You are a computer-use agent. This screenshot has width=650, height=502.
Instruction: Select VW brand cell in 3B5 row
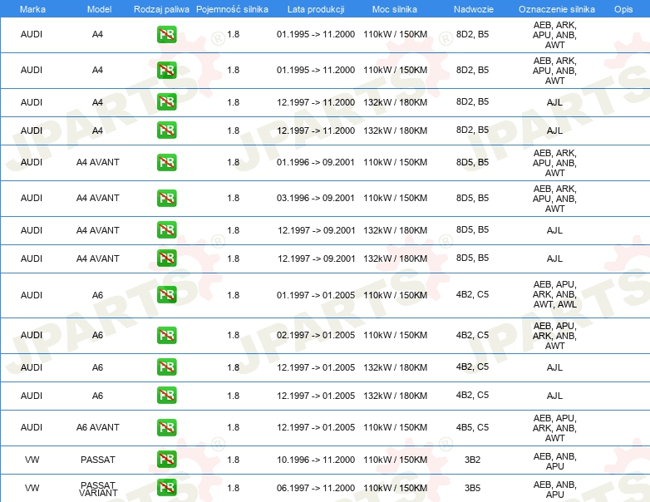coord(32,488)
